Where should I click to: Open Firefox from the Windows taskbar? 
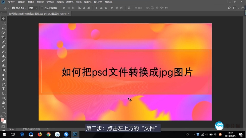tap(40, 134)
